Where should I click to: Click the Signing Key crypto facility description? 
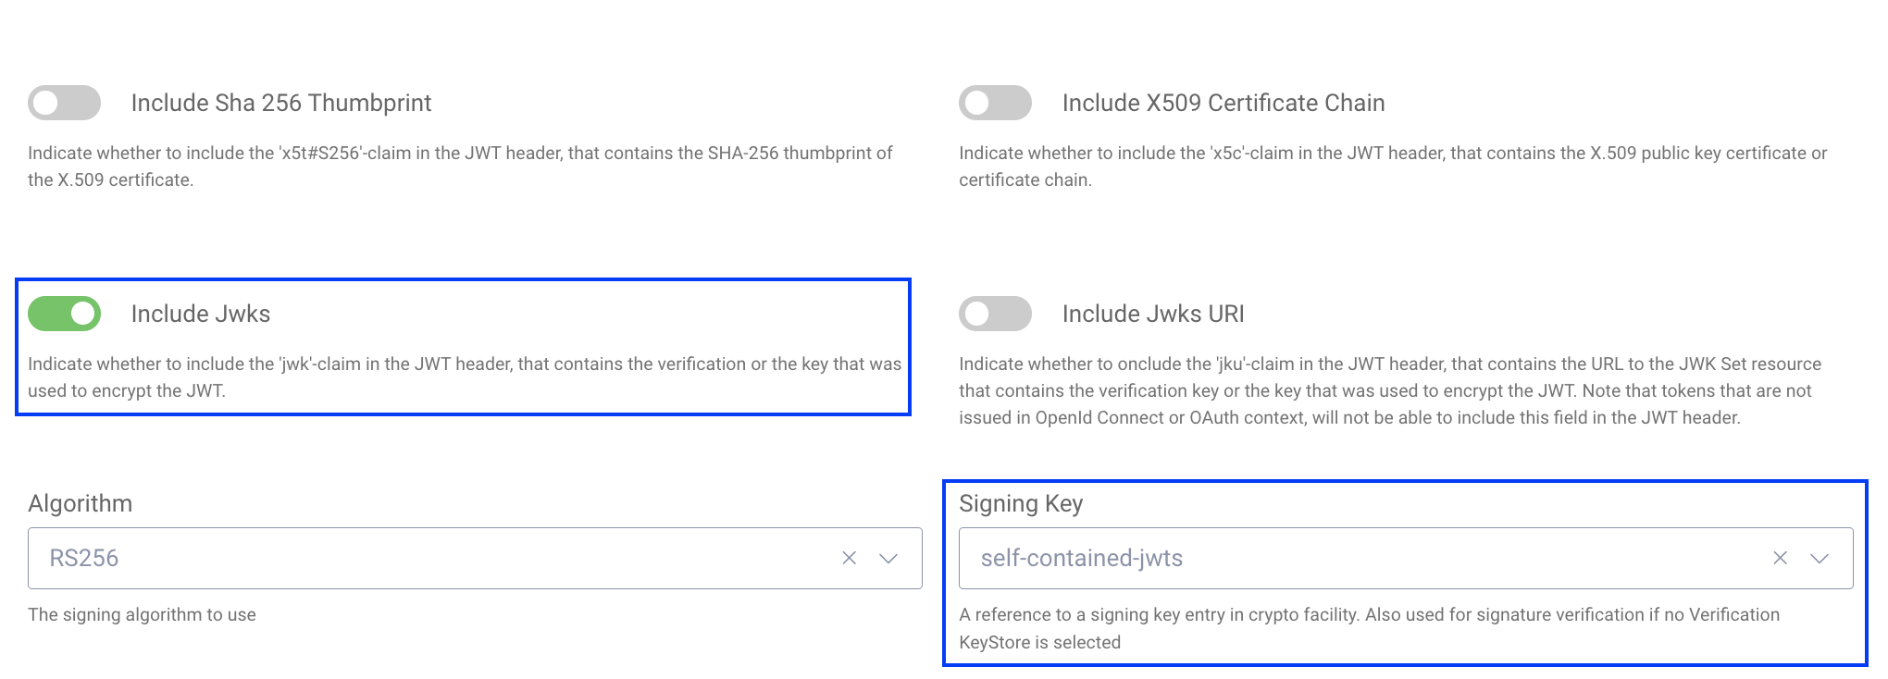[x=1369, y=628]
